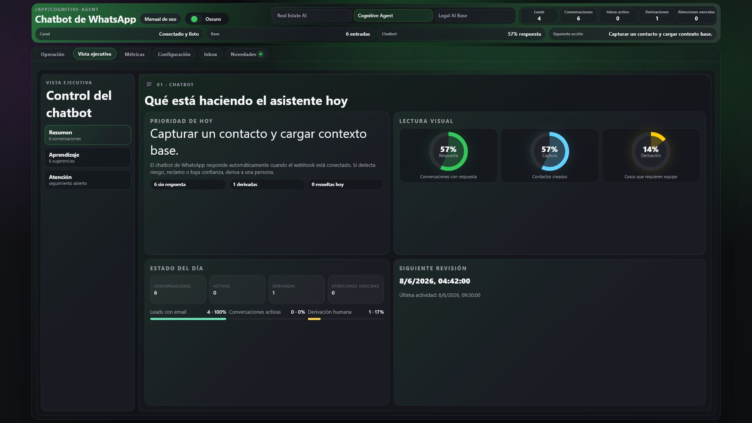Image resolution: width=752 pixels, height=423 pixels.
Task: Click the 6 sin respuesta chip
Action: click(x=188, y=184)
